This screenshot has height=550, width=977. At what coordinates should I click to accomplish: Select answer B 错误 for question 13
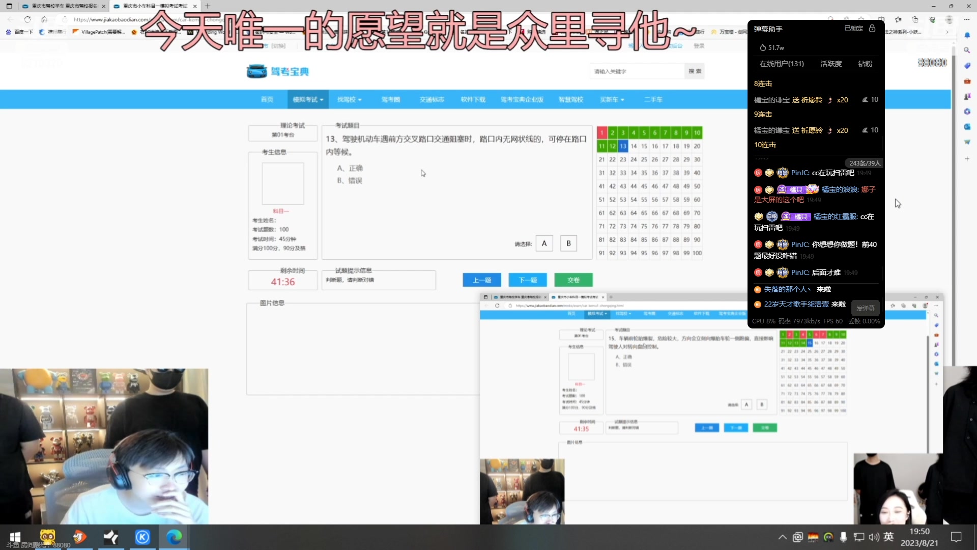[568, 243]
